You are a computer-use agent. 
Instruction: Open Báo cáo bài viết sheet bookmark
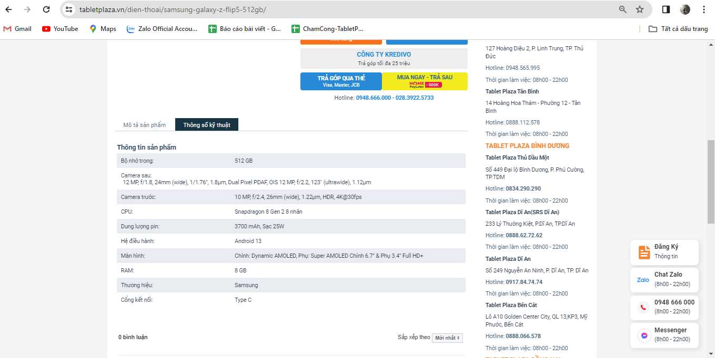(x=245, y=29)
